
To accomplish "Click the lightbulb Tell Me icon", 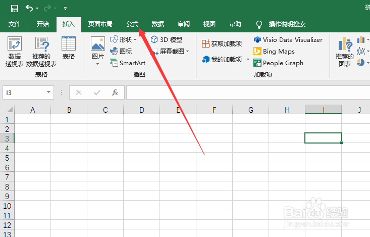I will coord(259,24).
